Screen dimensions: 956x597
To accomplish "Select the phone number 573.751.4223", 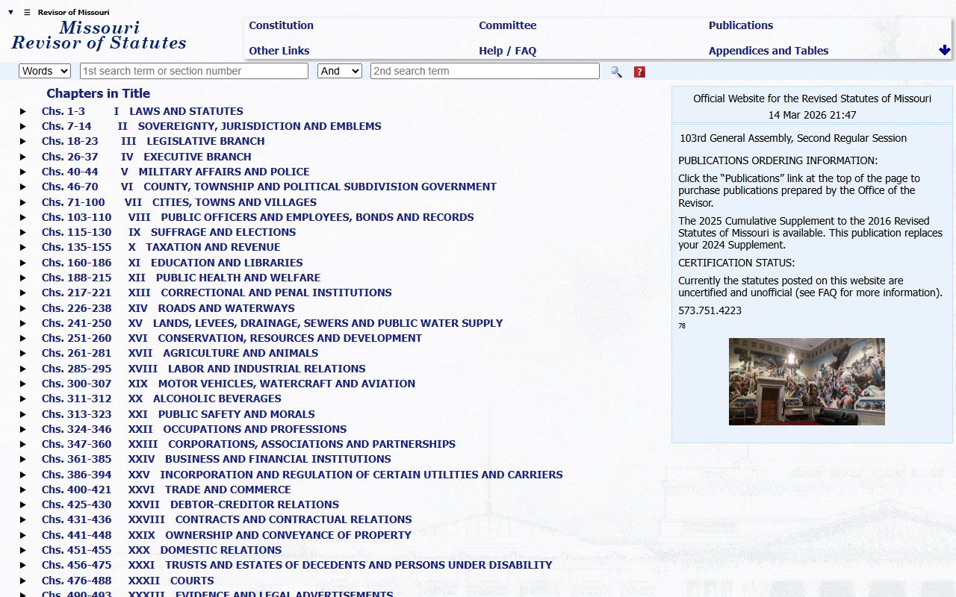I will coord(710,310).
